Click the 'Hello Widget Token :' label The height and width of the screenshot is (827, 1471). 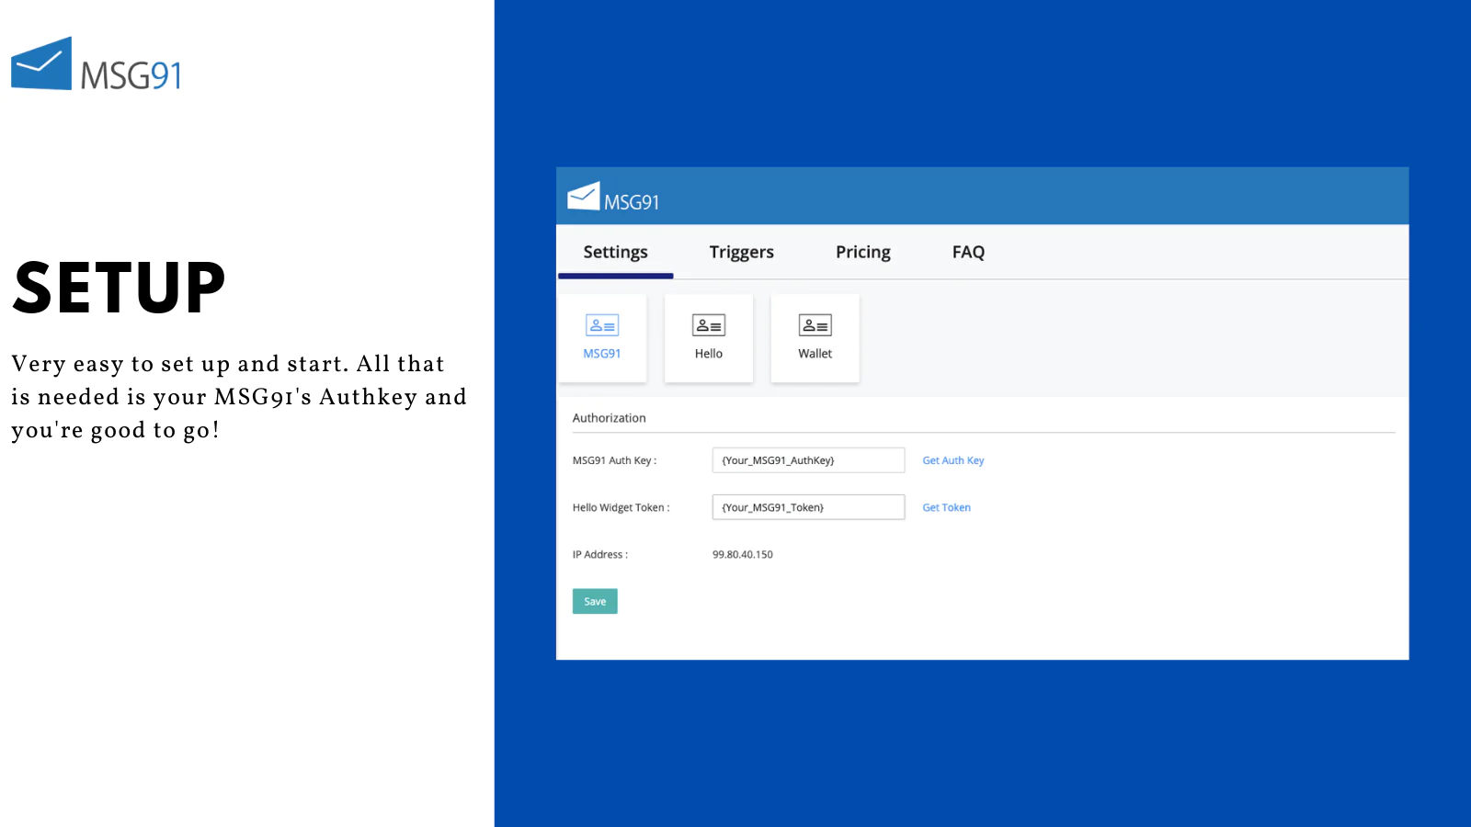tap(621, 507)
